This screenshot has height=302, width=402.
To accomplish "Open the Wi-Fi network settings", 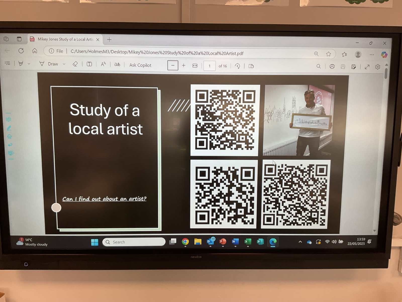I will 327,242.
